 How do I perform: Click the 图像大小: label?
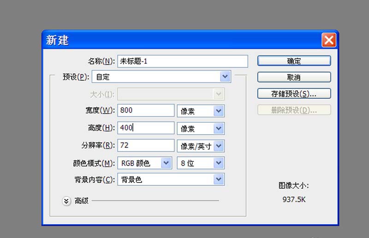[x=294, y=185]
